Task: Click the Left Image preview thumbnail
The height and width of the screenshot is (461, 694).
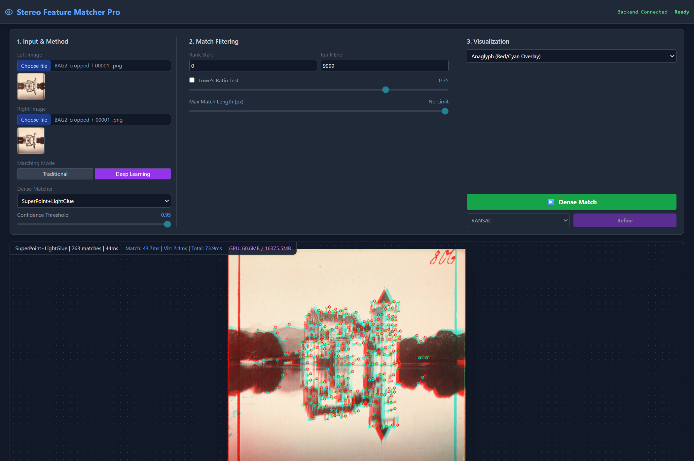Action: [31, 87]
